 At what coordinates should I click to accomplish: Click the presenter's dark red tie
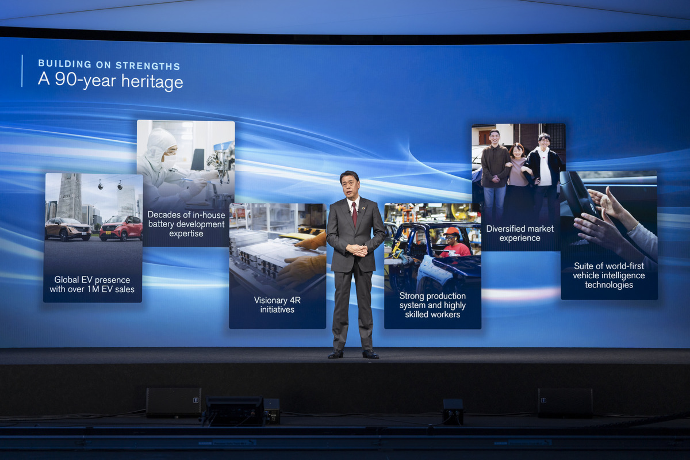[354, 214]
